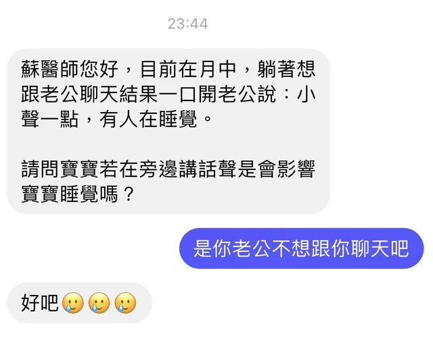
Task: Select the line starting 跟老公聊天結果
Action: pos(168,94)
